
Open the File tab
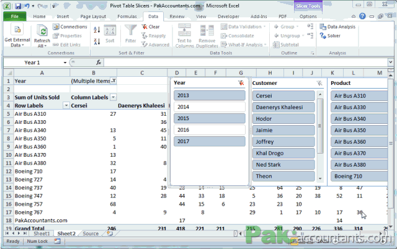pos(15,17)
